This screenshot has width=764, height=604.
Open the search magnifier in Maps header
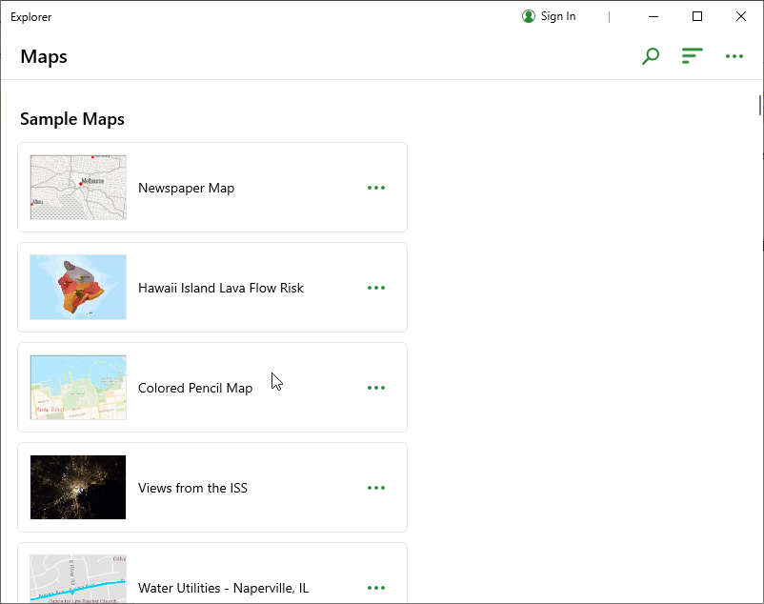coord(651,56)
